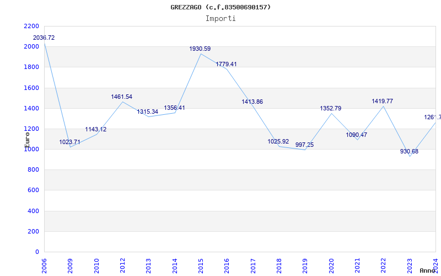Image resolution: width=441 pixels, height=276 pixels.
Task: Click the x-axis year 2022
Action: click(x=384, y=266)
